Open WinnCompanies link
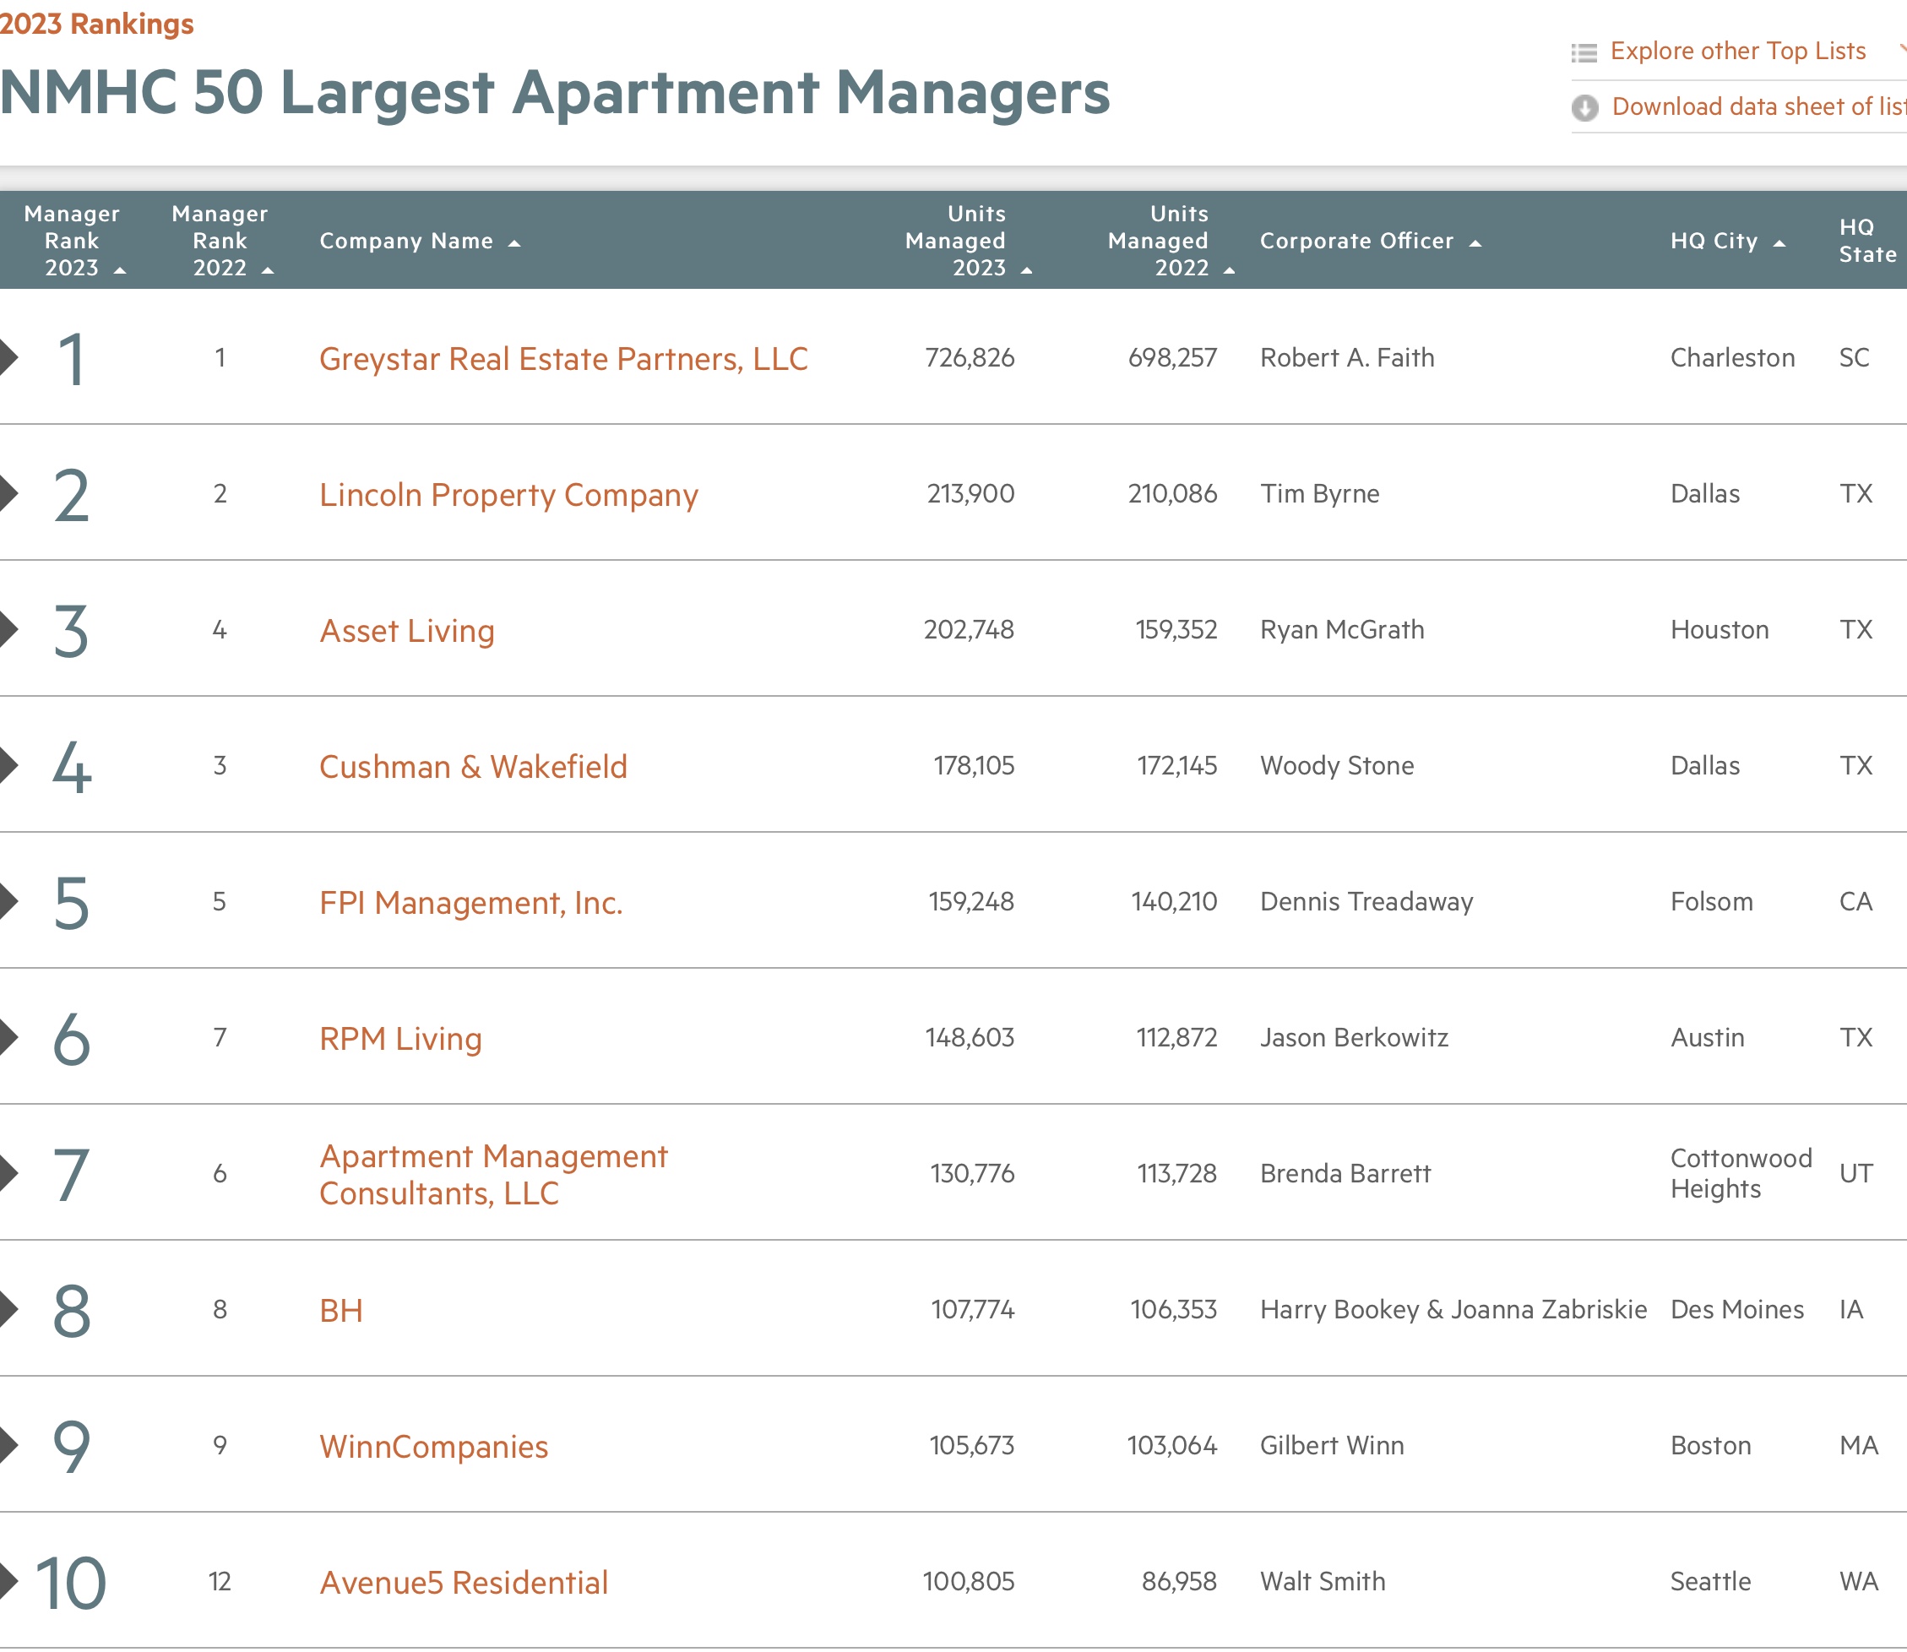Screen dimensions: 1907x1652 point(433,1447)
